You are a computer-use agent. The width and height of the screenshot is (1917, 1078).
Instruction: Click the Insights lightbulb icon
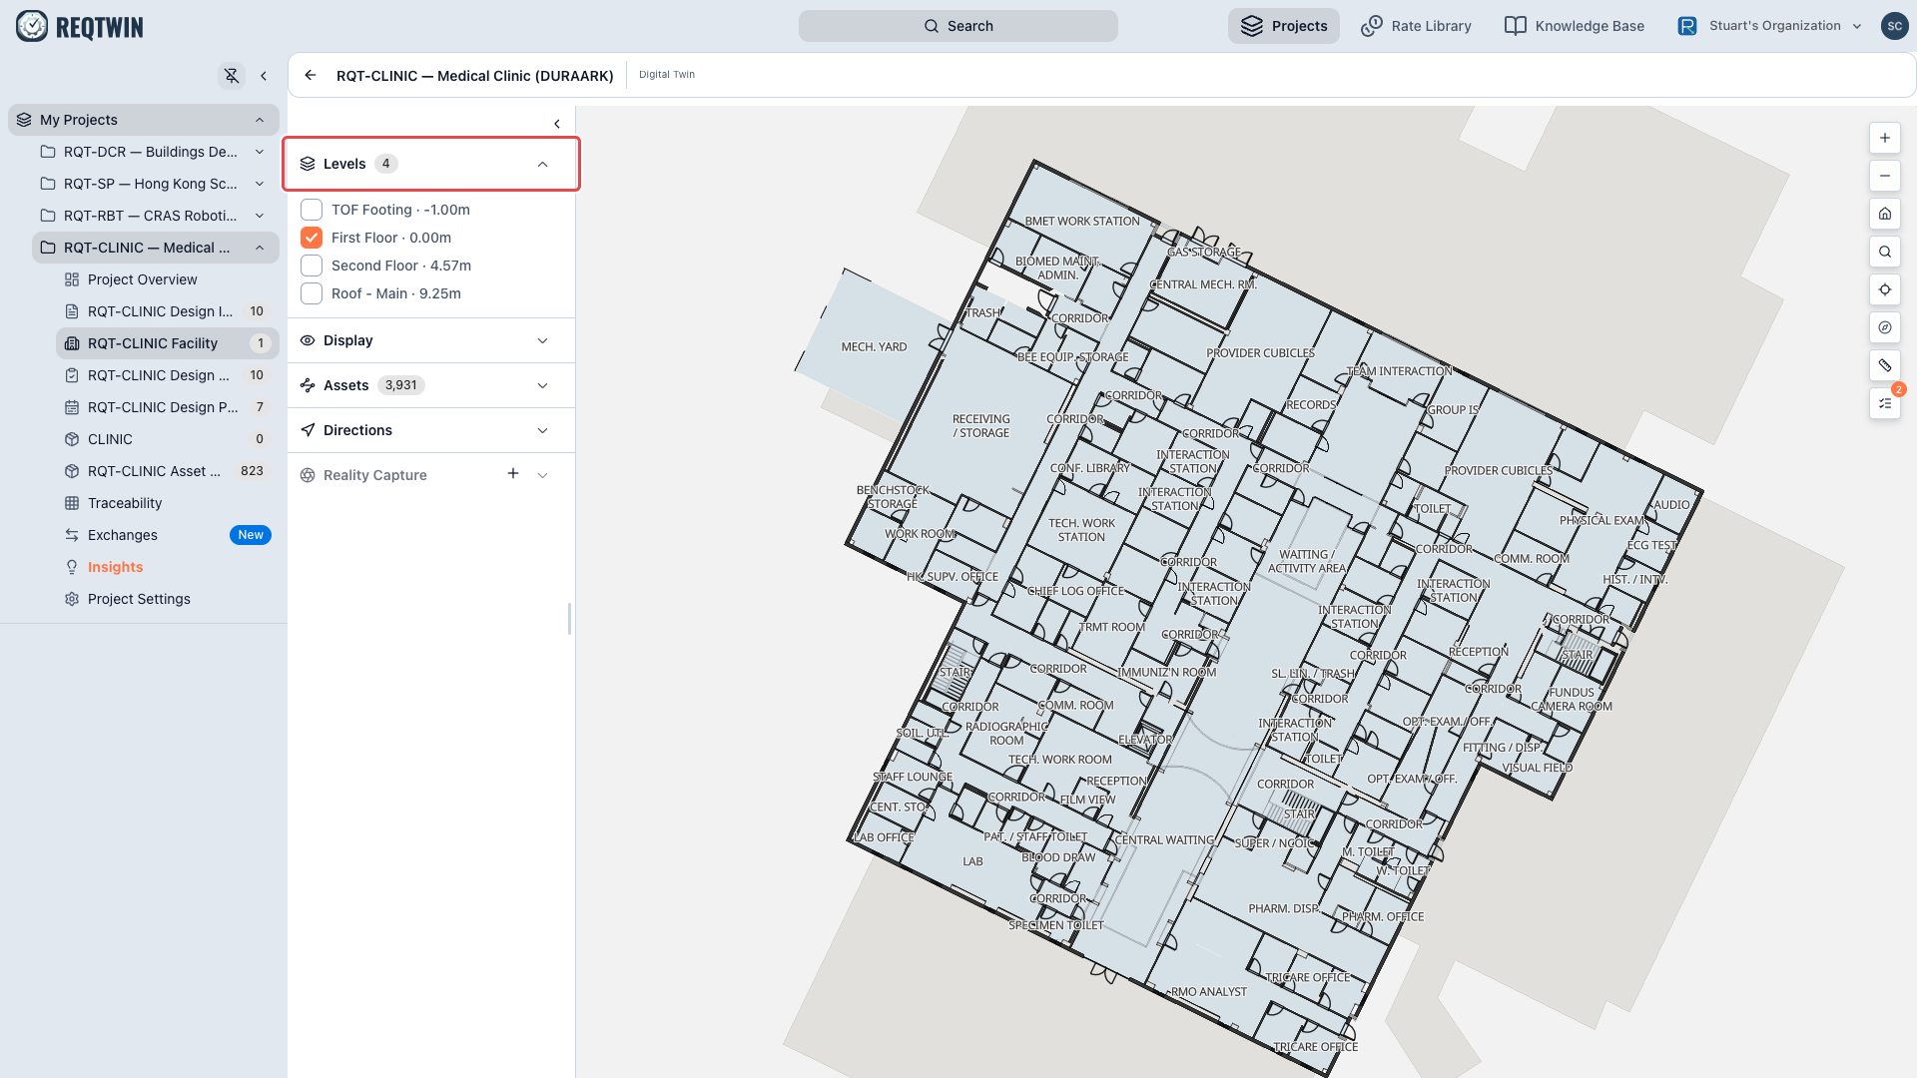click(72, 567)
